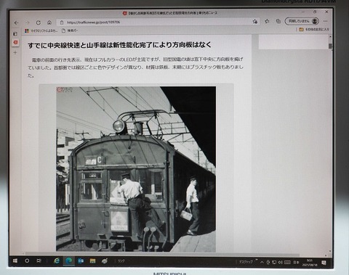Click the scrollbar up arrow

pyautogui.click(x=330, y=36)
